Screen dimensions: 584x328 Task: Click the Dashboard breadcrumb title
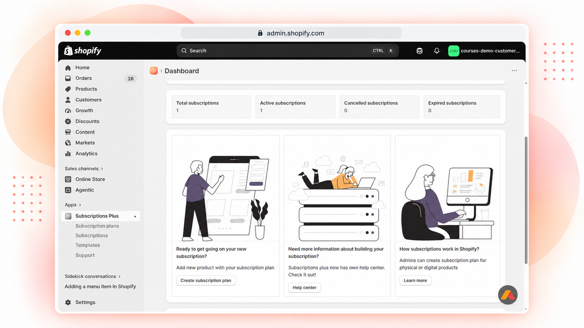[x=182, y=71]
